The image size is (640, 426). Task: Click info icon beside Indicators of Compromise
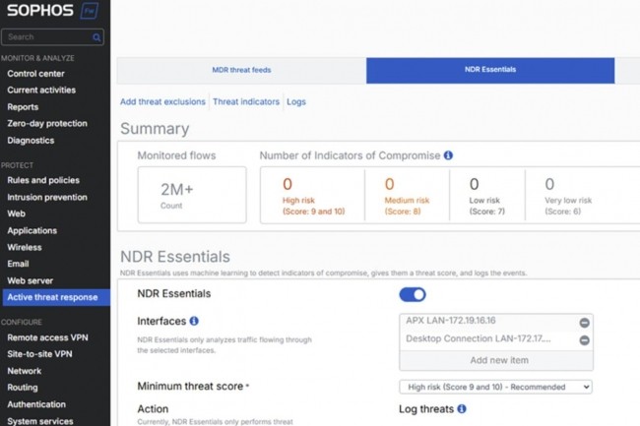pyautogui.click(x=448, y=155)
